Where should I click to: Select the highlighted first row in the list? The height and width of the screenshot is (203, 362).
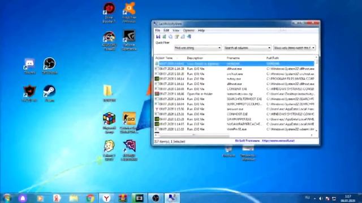[234, 64]
